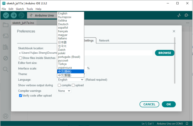Select français in the language list
The height and width of the screenshot is (126, 193).
click(x=71, y=31)
